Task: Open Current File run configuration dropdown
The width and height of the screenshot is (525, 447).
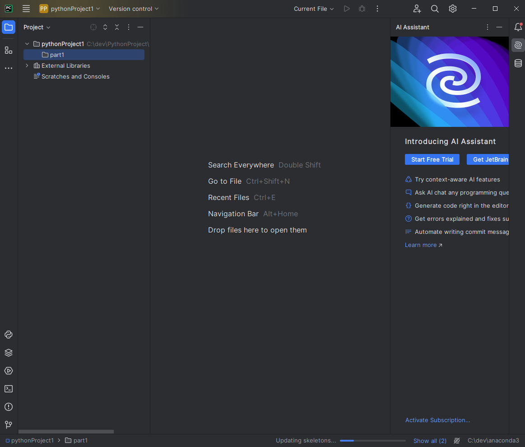Action: (x=314, y=9)
